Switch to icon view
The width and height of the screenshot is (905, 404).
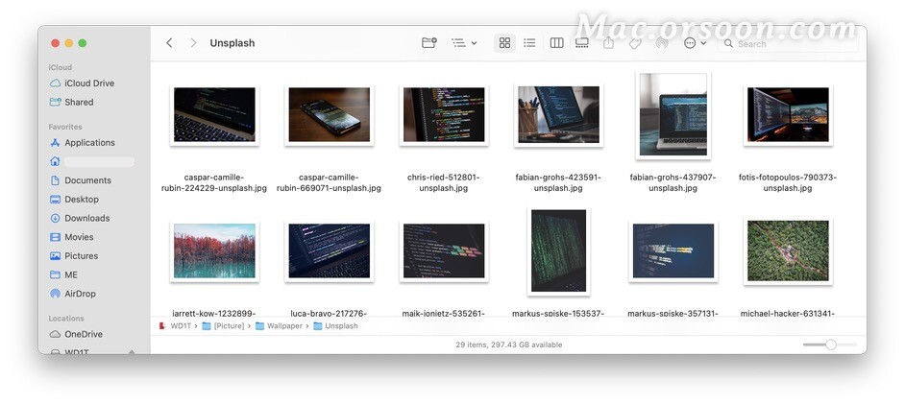(504, 42)
